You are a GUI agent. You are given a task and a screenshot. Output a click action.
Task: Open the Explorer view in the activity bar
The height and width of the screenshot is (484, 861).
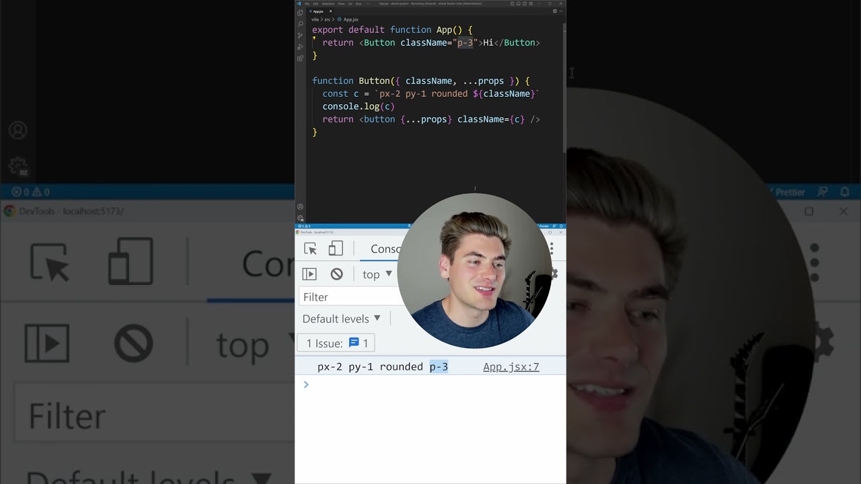click(x=300, y=13)
